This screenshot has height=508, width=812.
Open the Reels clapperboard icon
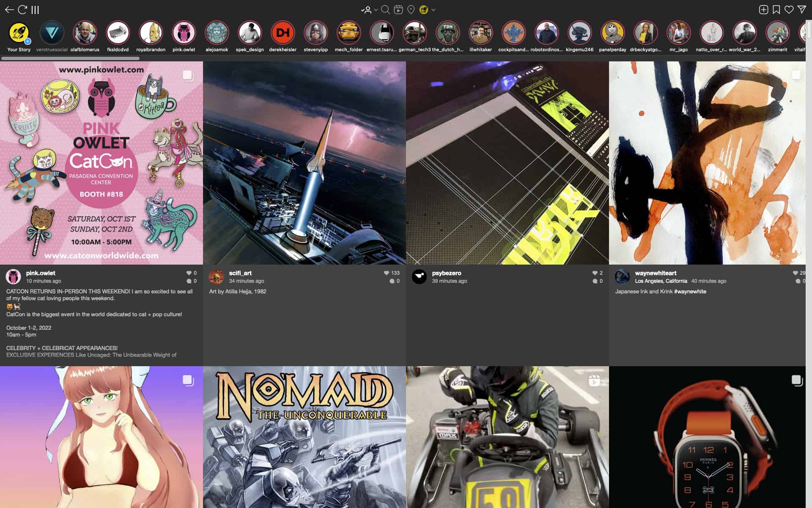point(398,9)
